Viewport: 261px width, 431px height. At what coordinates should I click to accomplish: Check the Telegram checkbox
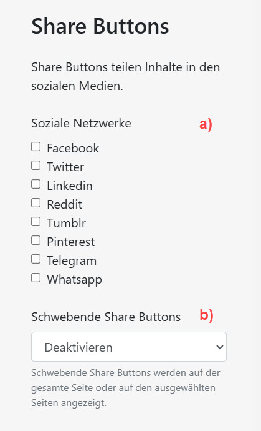click(x=36, y=259)
